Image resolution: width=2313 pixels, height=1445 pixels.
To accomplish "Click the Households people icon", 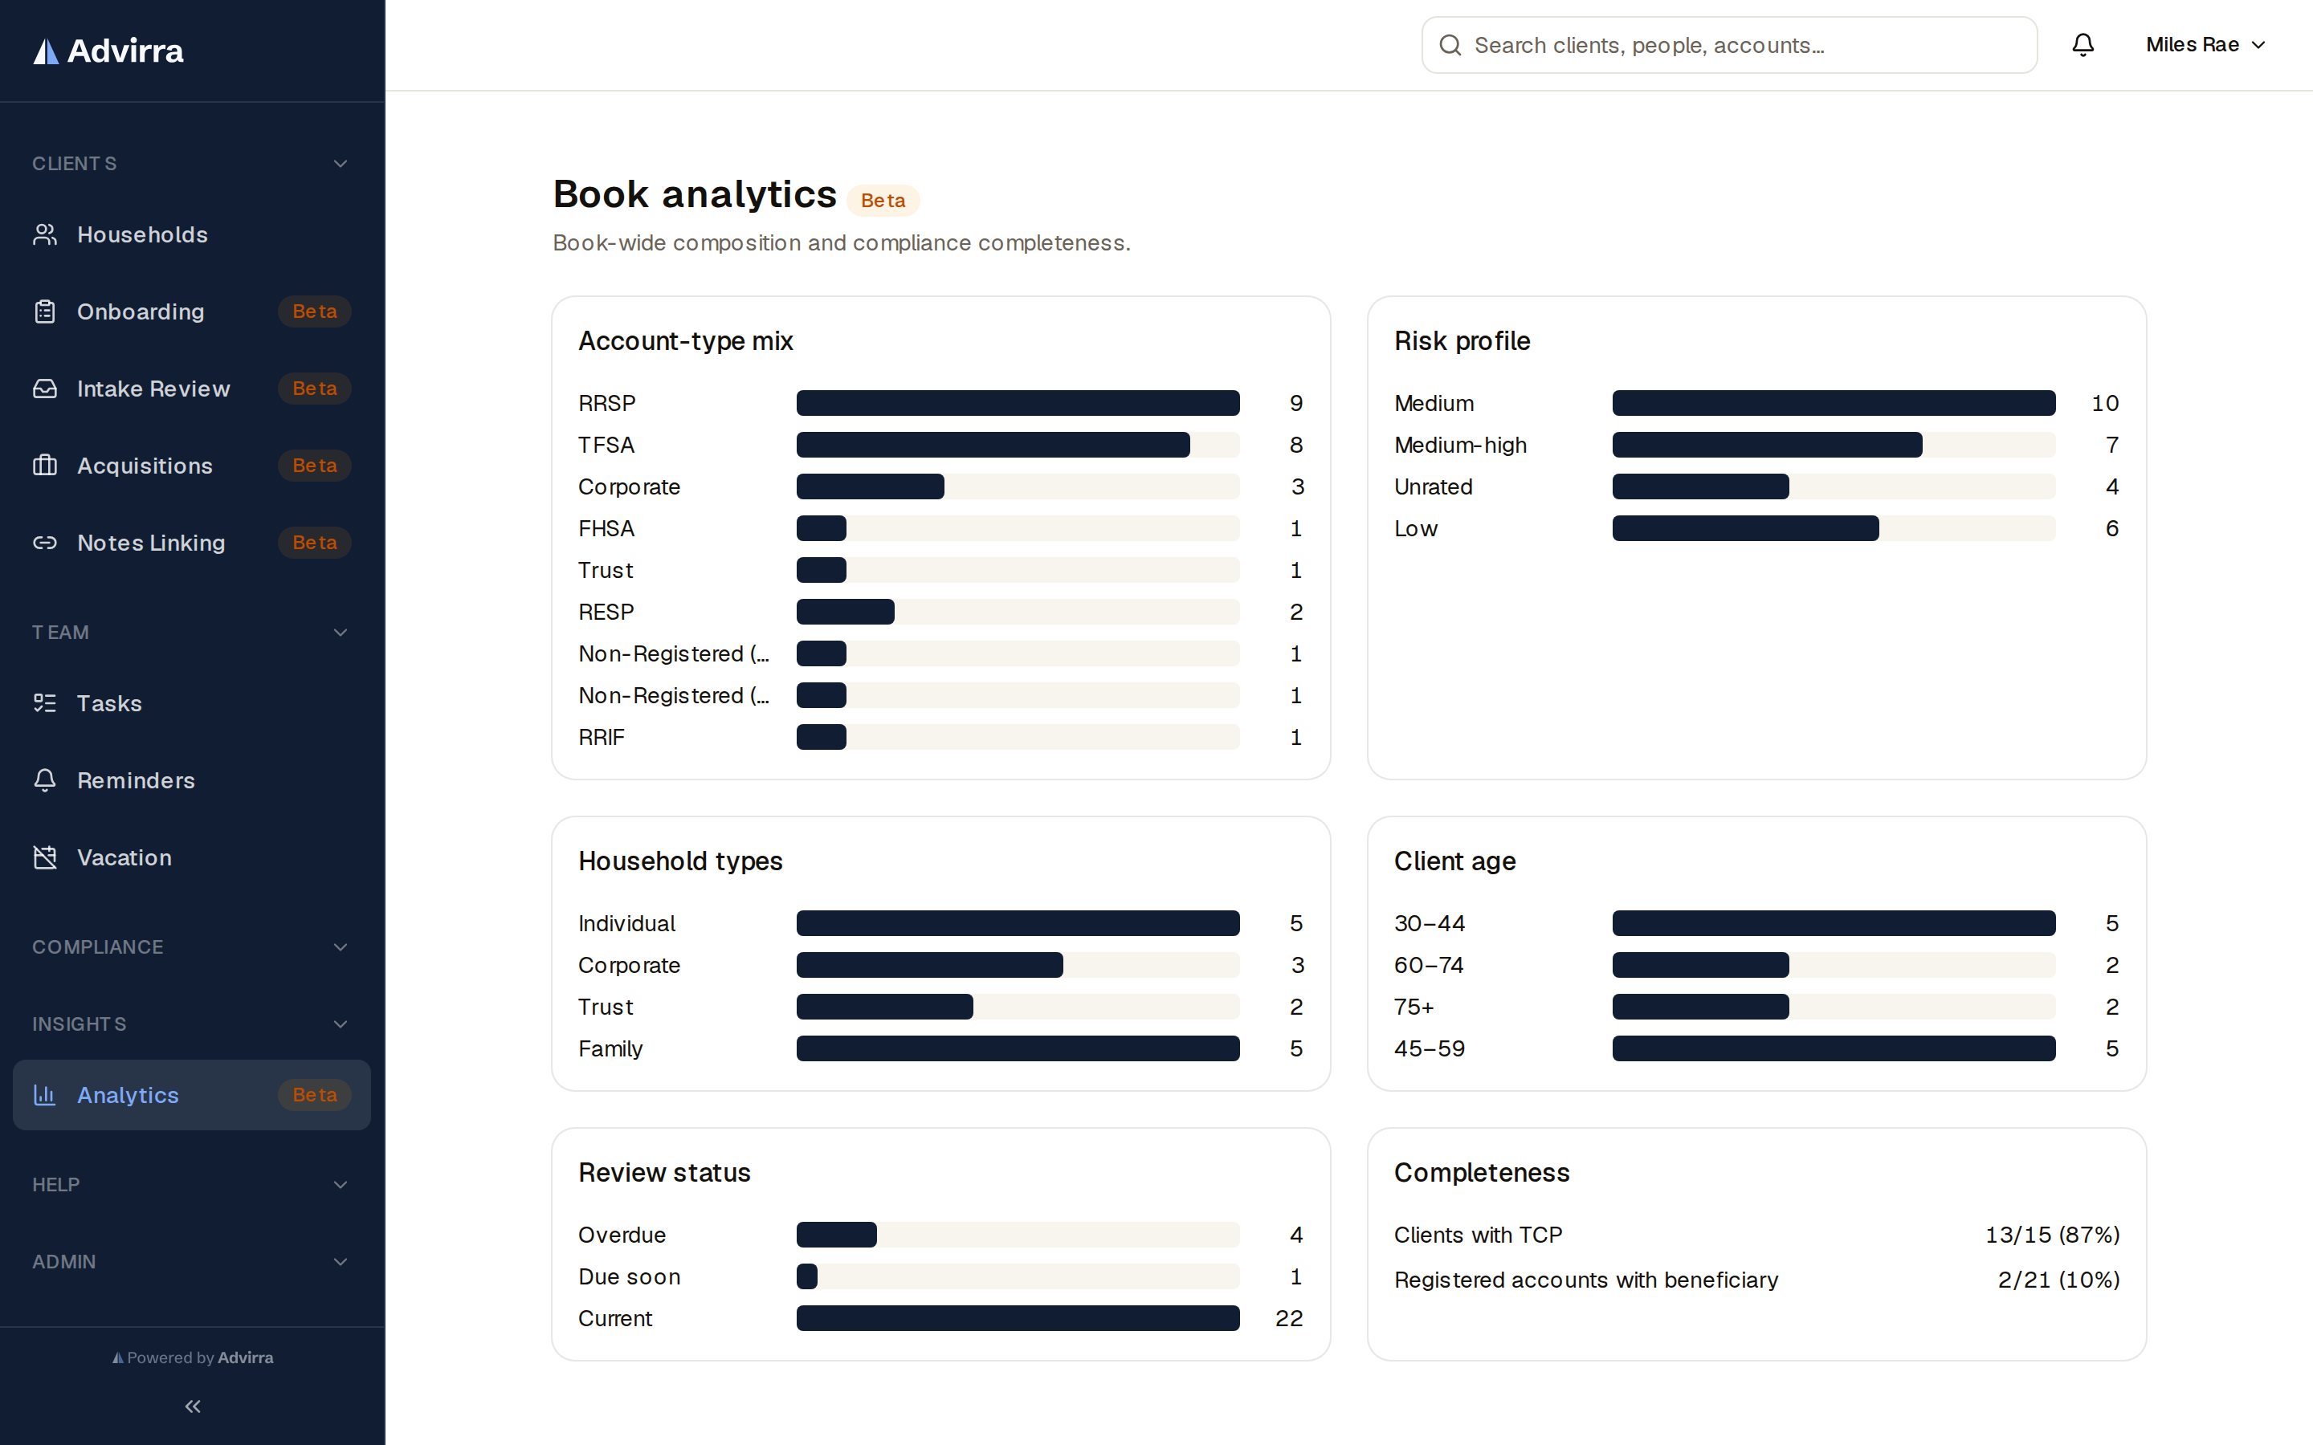I will click(x=45, y=234).
